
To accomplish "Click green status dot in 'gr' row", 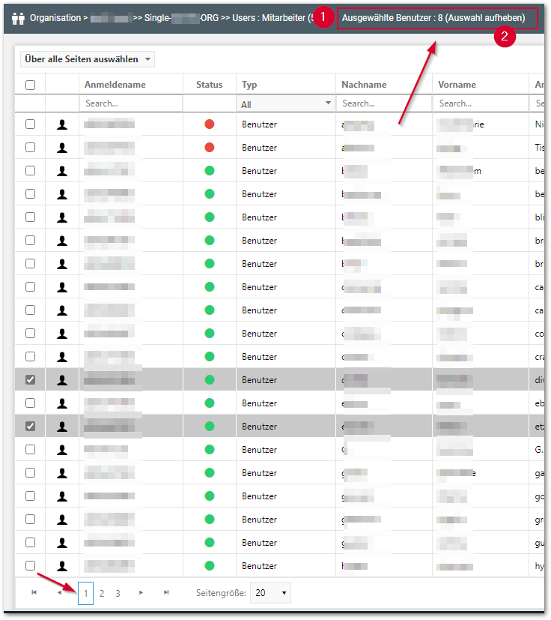I will point(210,520).
